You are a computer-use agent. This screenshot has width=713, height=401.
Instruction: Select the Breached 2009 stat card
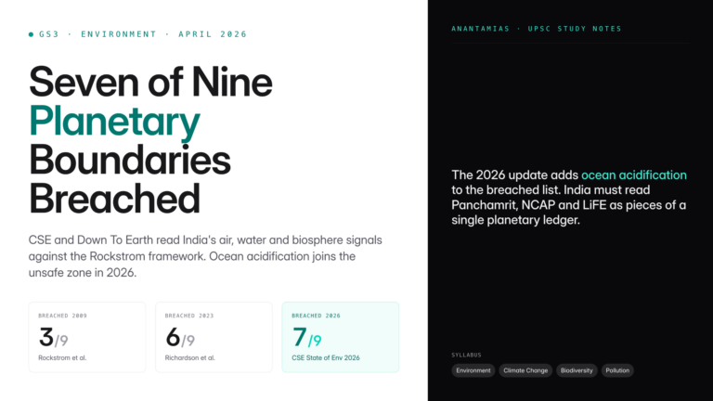coord(87,337)
